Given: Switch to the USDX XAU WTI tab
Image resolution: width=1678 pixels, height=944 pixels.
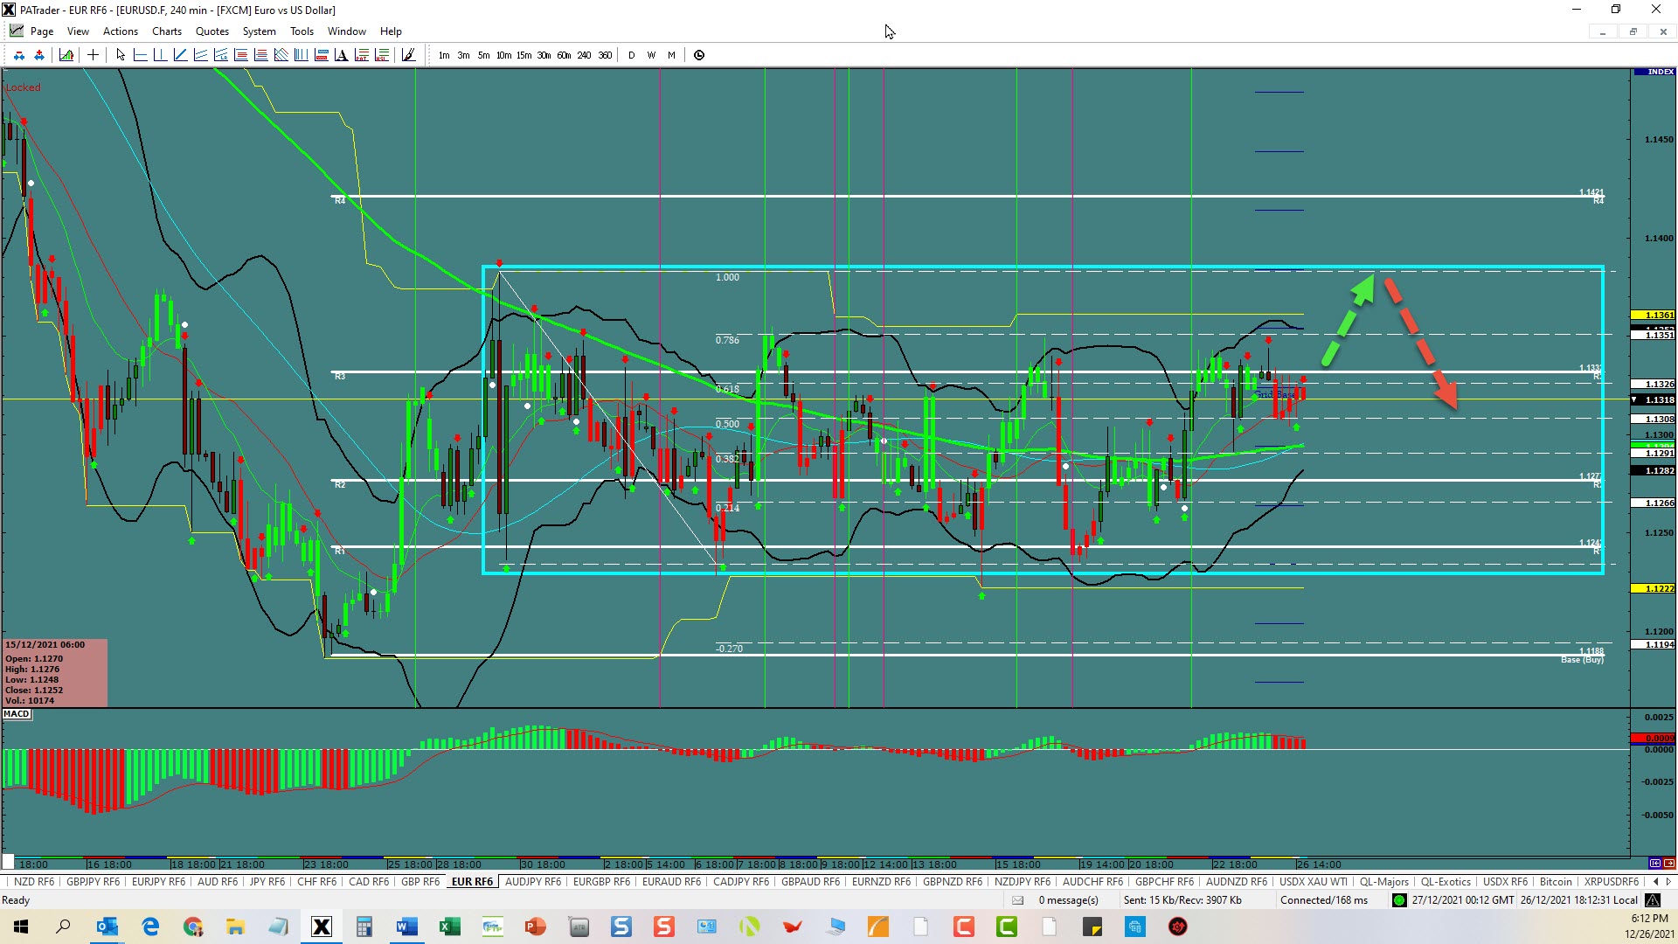Looking at the screenshot, I should (x=1314, y=882).
